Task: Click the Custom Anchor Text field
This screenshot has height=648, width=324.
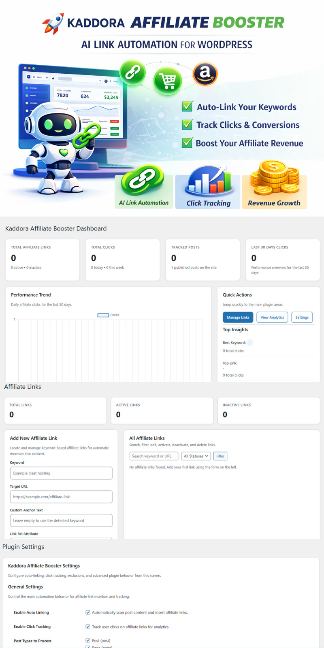Action: pos(61,520)
